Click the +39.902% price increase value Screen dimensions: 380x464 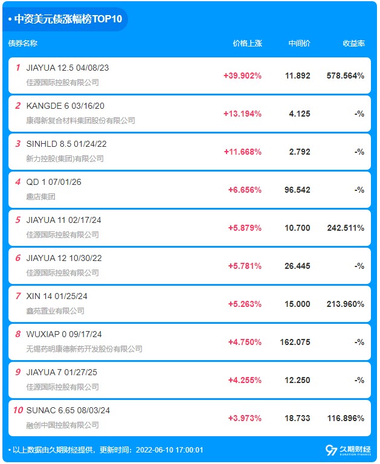(242, 76)
